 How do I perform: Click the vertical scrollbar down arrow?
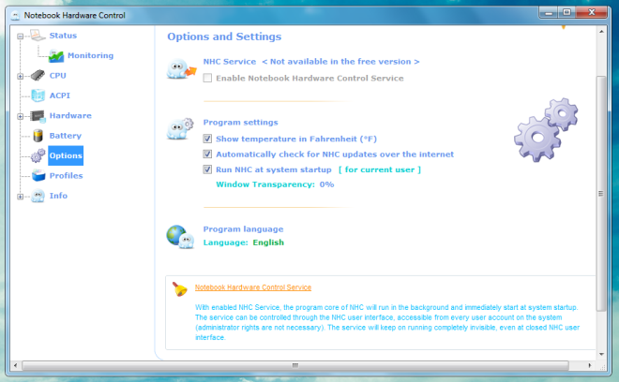tap(601, 354)
